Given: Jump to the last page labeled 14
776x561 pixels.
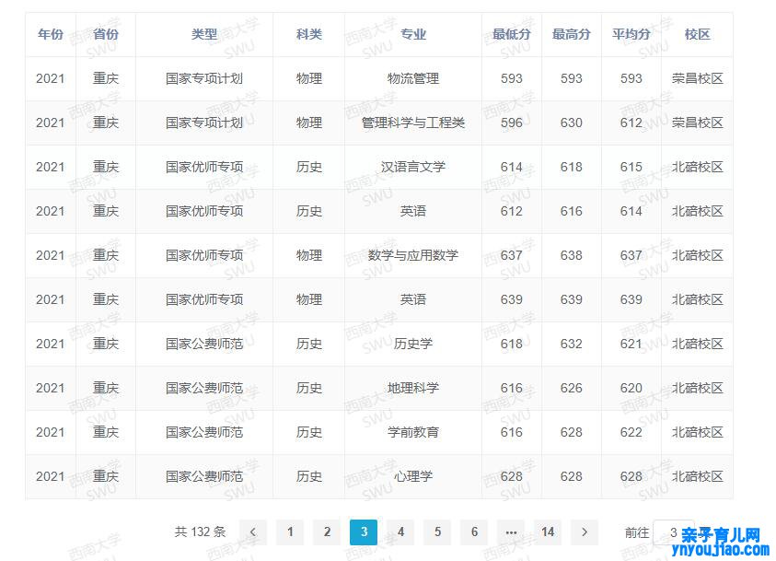Looking at the screenshot, I should coord(548,532).
